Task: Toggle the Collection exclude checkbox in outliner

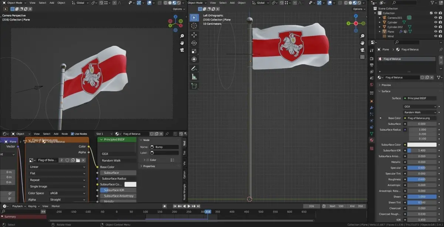Action: [x=431, y=13]
